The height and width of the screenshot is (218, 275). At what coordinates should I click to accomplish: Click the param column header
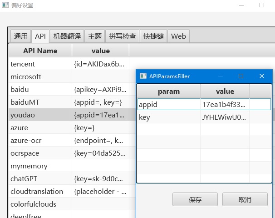(x=168, y=91)
